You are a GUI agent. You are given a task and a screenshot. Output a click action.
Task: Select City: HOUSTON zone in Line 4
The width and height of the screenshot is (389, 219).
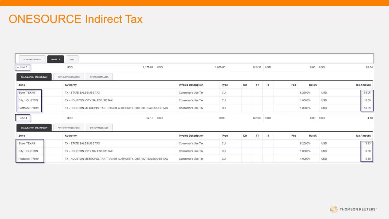[28, 151]
